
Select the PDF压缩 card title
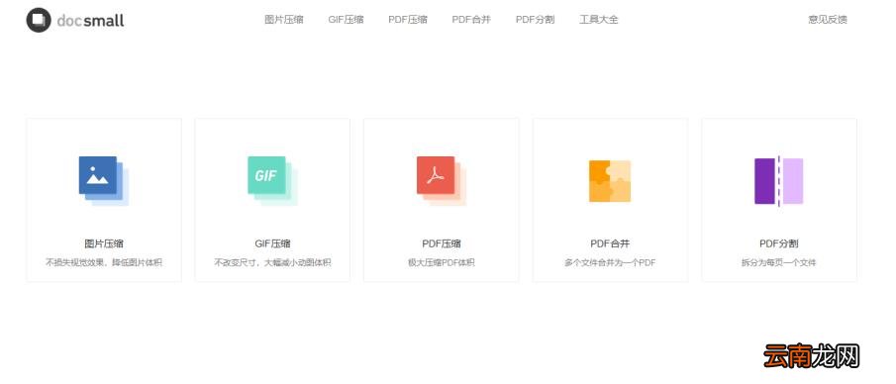tap(442, 243)
